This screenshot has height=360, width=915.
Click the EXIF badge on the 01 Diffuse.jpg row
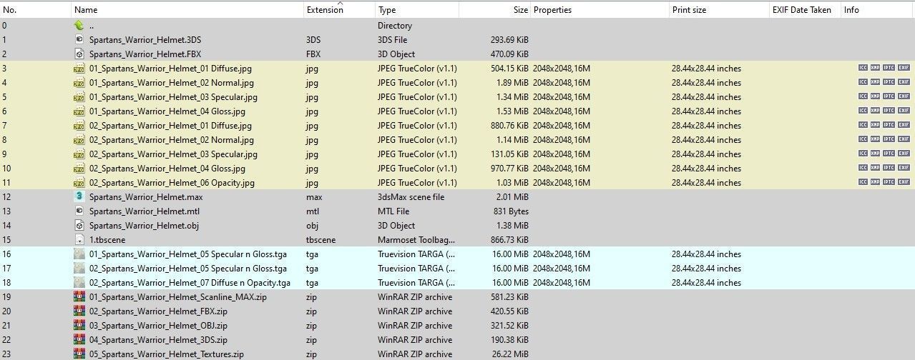click(x=904, y=69)
